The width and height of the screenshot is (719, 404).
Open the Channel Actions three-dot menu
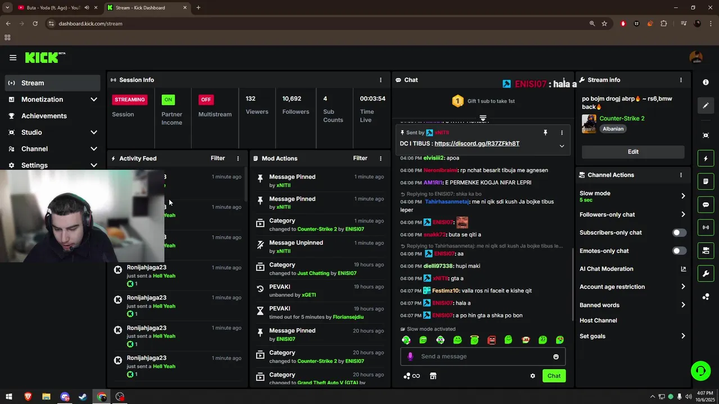point(681,175)
